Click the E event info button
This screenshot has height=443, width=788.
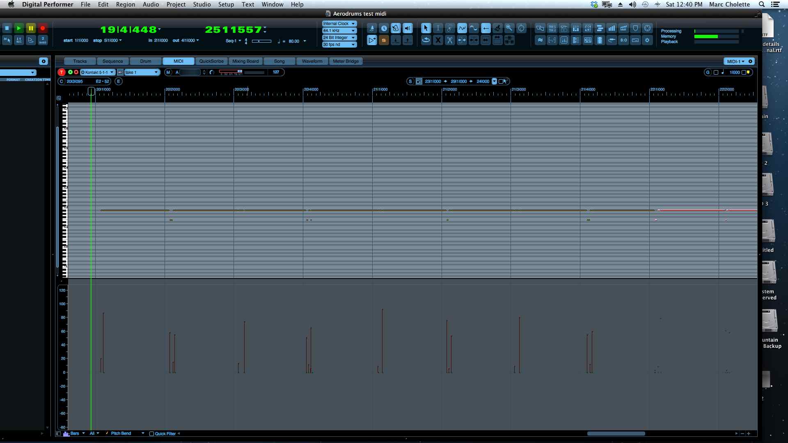click(x=119, y=81)
